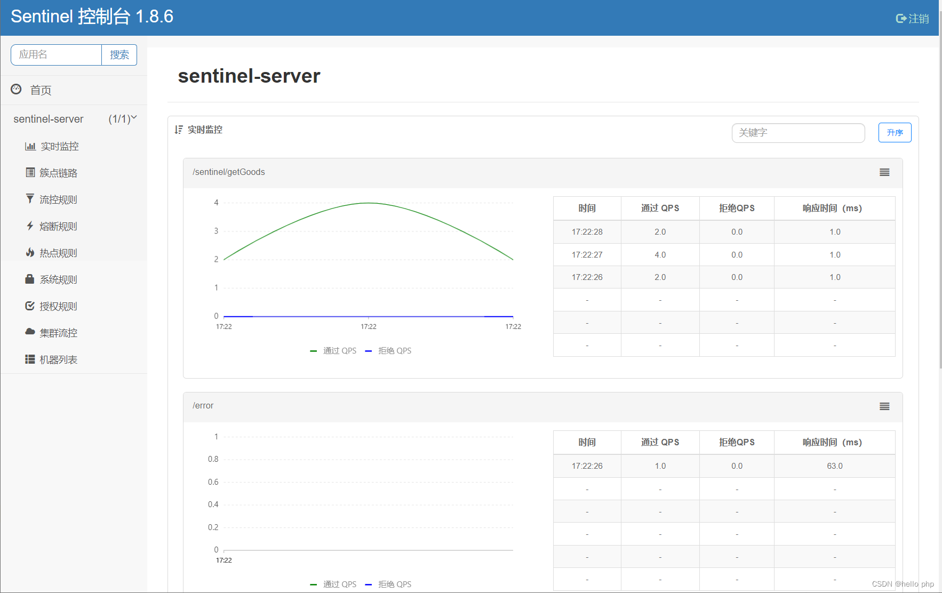This screenshot has width=942, height=593.
Task: Click the 流控规则 filter icon
Action: (30, 199)
